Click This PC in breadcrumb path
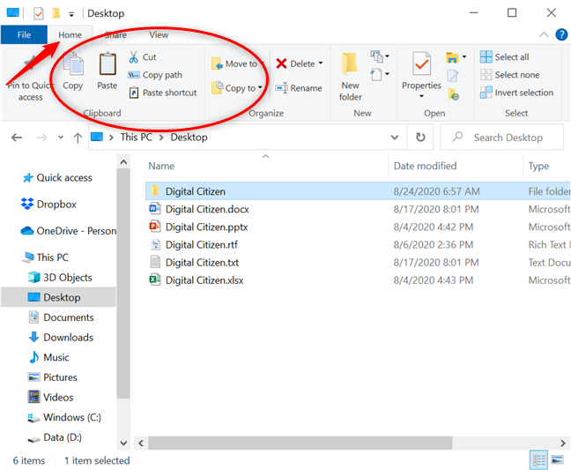Image resolution: width=571 pixels, height=470 pixels. tap(137, 138)
